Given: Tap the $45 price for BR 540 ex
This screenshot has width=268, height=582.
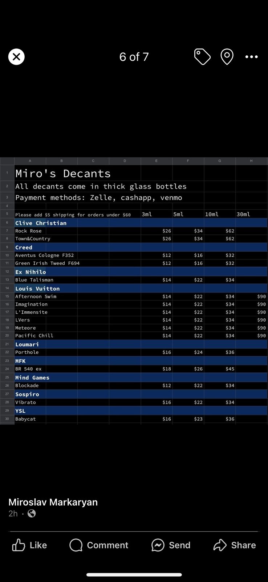Looking at the screenshot, I should tap(230, 369).
